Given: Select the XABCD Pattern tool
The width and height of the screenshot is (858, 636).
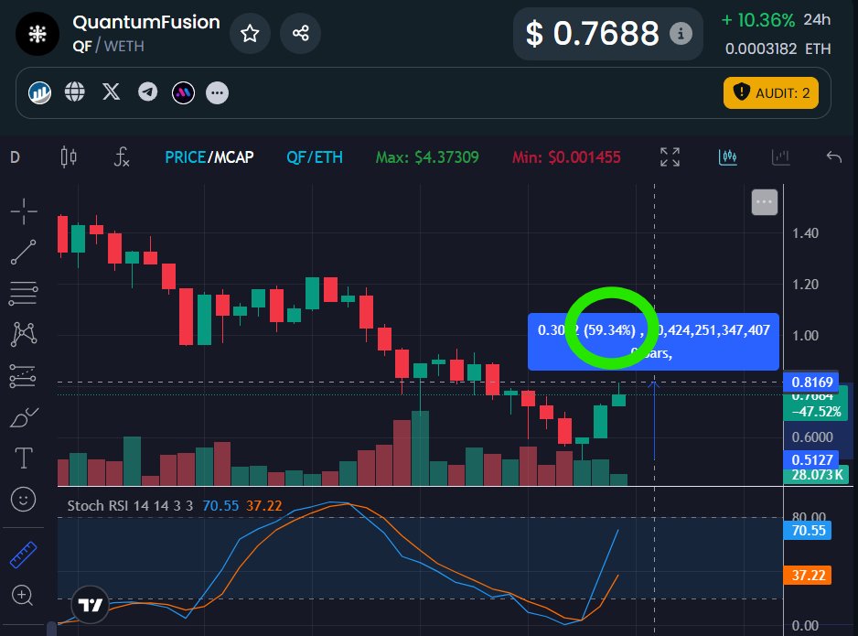Looking at the screenshot, I should pyautogui.click(x=24, y=333).
